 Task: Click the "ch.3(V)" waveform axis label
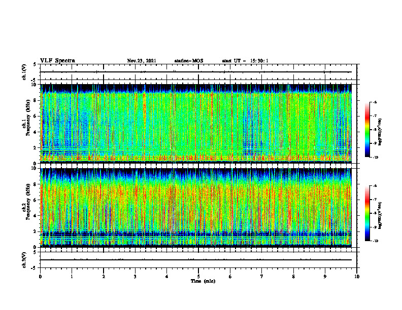pos(24,260)
